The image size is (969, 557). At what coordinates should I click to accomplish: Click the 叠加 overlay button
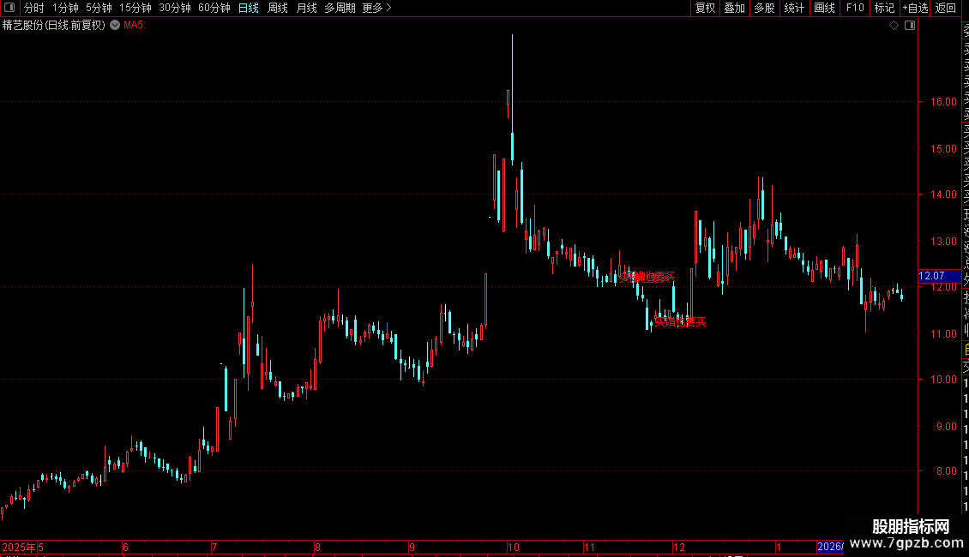coord(734,8)
